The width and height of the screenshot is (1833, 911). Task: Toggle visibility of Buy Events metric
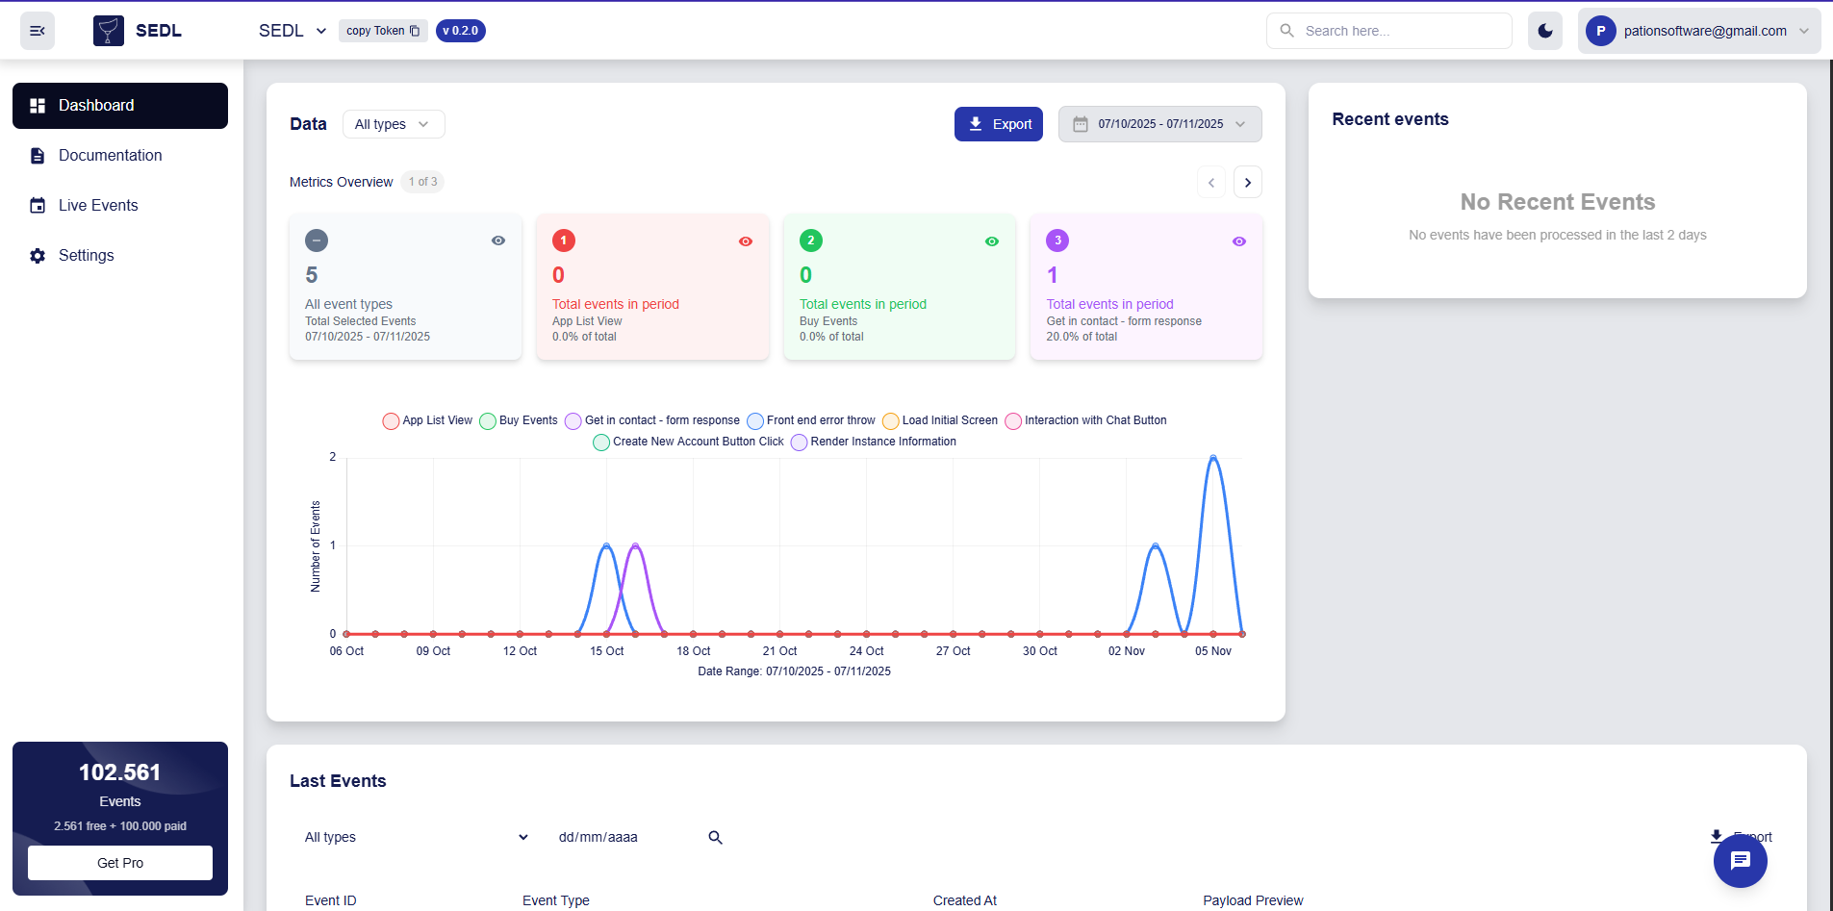[x=992, y=240]
